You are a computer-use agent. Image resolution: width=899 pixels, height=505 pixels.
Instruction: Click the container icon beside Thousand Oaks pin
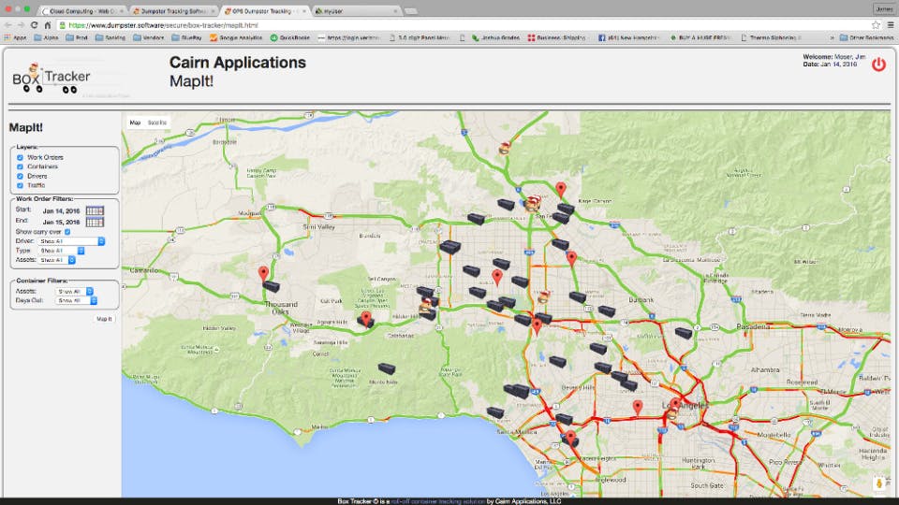(x=272, y=287)
